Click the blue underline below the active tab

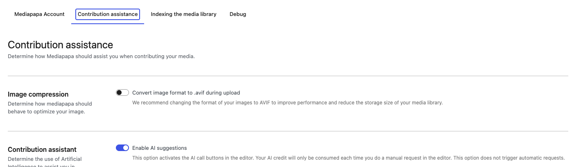[x=108, y=24]
